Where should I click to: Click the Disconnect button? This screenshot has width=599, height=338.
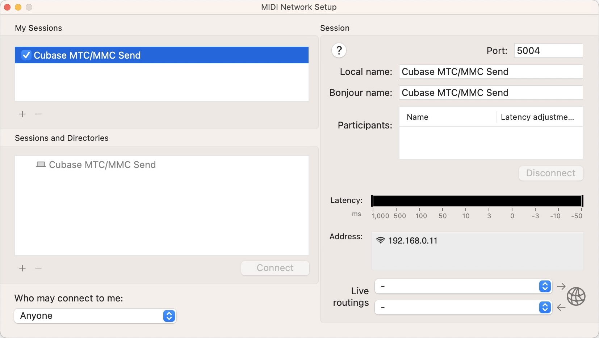[x=551, y=173]
